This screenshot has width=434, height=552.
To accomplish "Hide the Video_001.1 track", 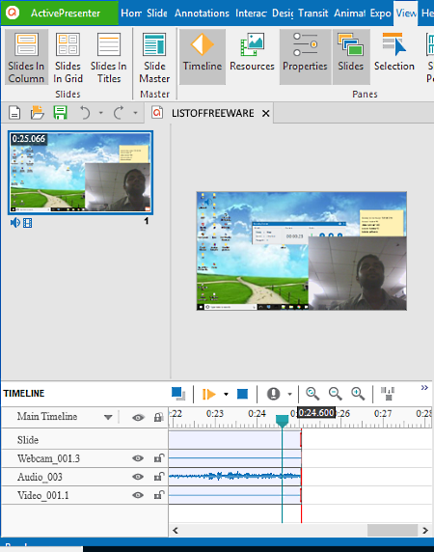I will [x=138, y=495].
